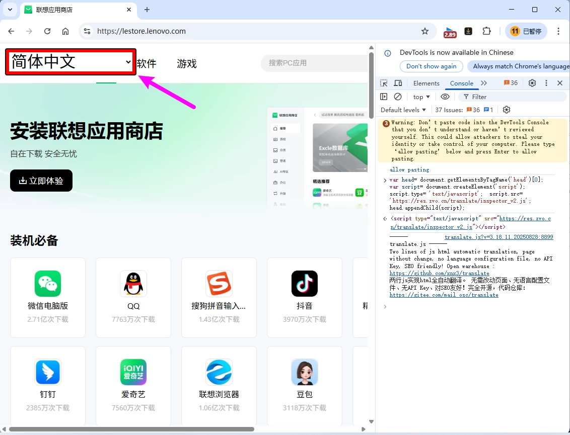Click the 搜索PC应用 search field
This screenshot has width=570, height=435.
[314, 63]
